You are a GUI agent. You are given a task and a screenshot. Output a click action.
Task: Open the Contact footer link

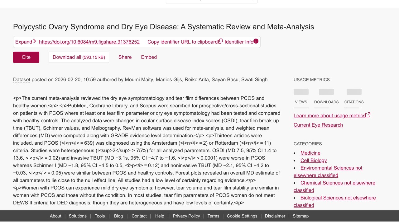[139, 216]
